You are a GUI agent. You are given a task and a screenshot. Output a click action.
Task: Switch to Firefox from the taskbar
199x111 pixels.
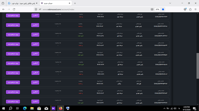coord(61,108)
